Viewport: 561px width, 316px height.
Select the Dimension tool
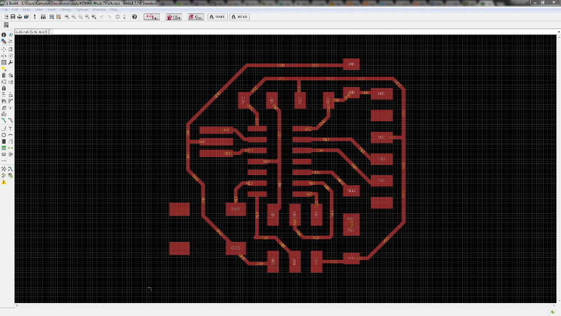tap(3, 161)
